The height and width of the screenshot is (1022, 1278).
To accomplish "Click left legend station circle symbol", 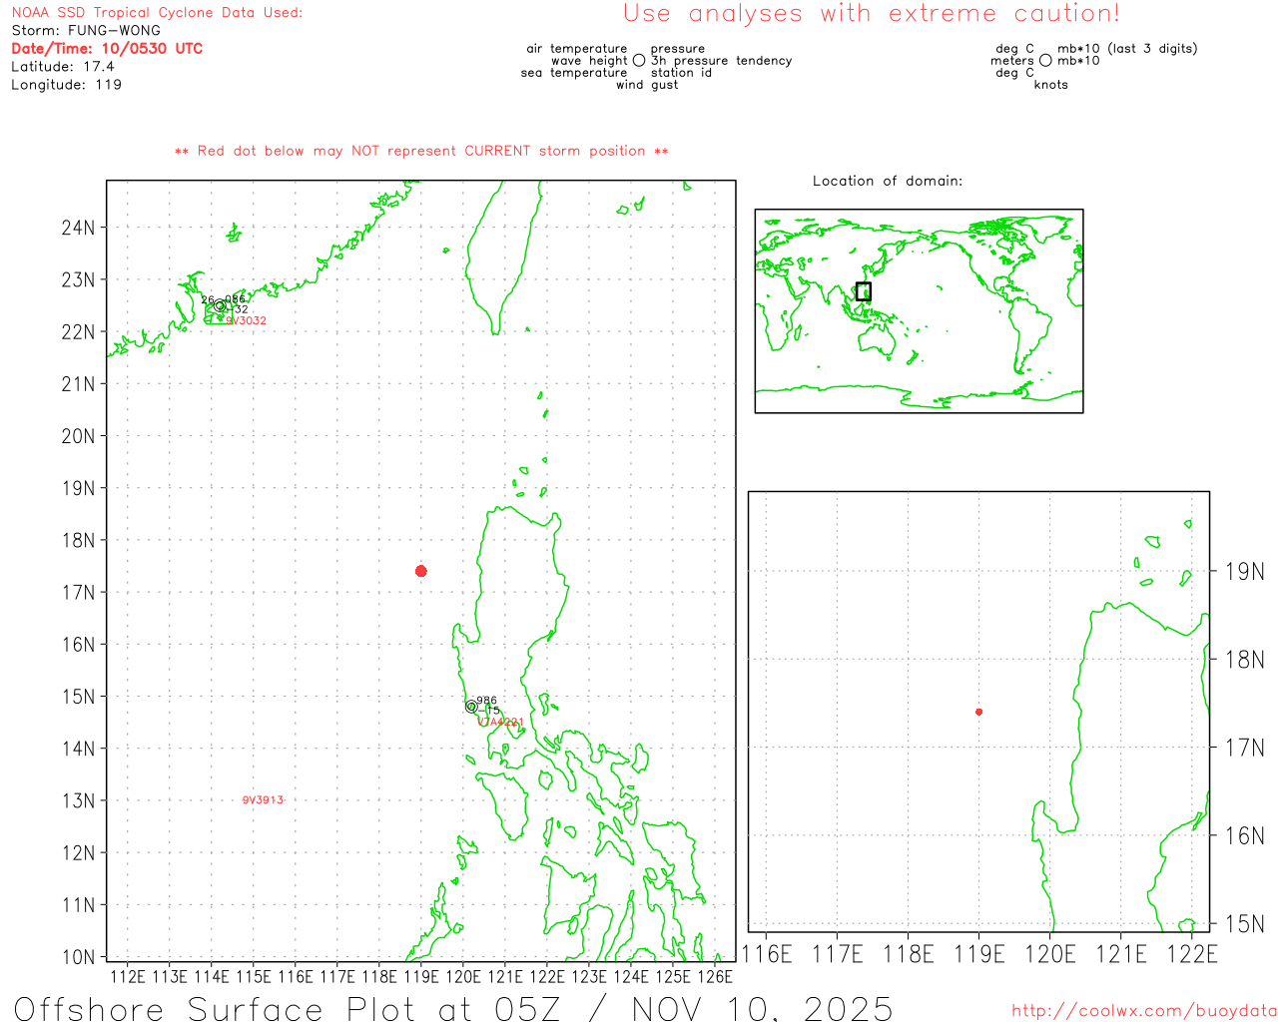I will [639, 61].
